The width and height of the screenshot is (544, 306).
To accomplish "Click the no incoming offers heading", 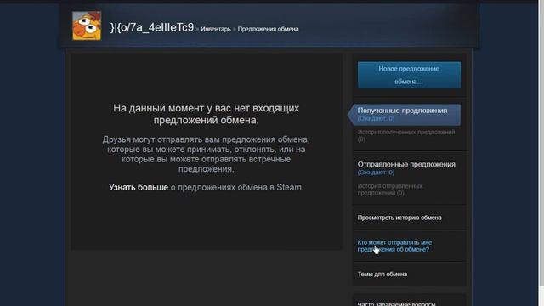I will click(x=206, y=114).
